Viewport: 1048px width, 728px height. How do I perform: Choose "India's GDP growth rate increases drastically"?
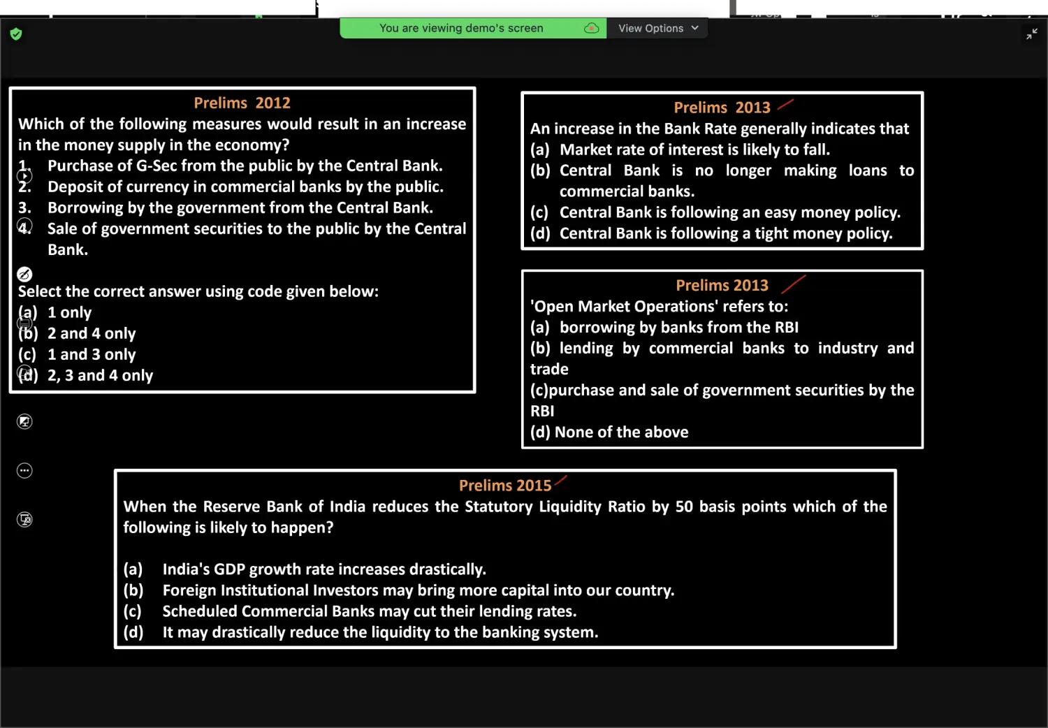click(324, 569)
